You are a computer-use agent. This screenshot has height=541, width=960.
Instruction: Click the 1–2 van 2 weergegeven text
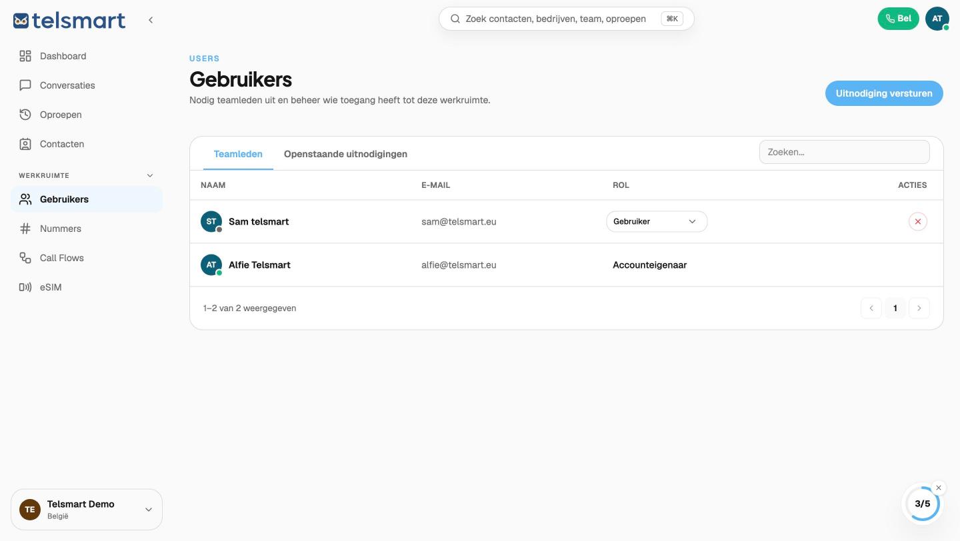pos(250,308)
